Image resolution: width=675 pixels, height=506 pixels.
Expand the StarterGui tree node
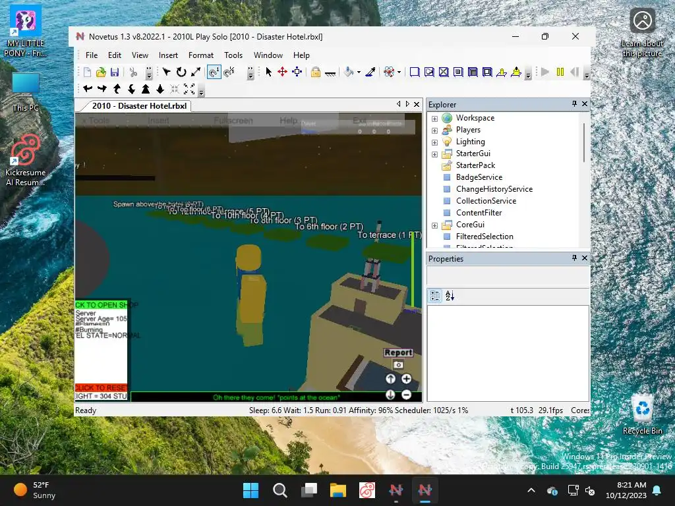coord(435,154)
